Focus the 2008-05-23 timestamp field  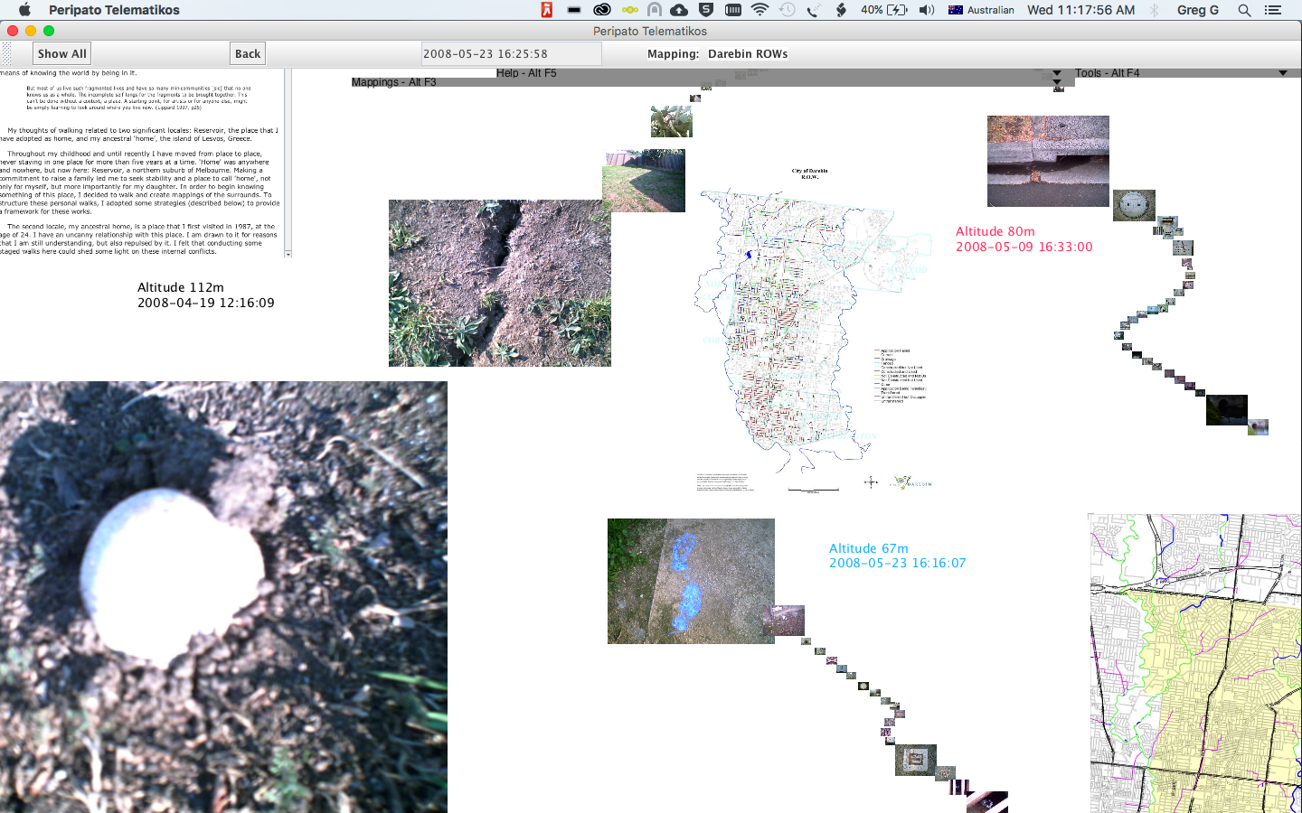[511, 54]
